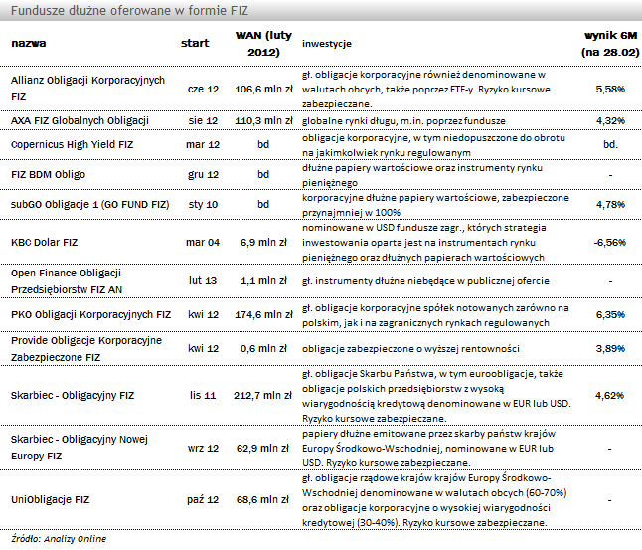Image resolution: width=642 pixels, height=550 pixels.
Task: Select 'Allianz Obligacji Korporacyjnych FIZ' fund name
Action: point(87,89)
